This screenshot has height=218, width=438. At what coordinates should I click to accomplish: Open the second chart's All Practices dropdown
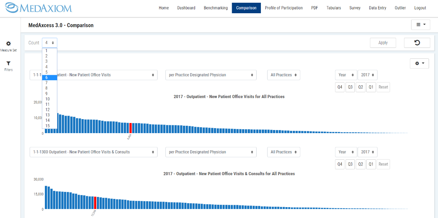tap(284, 152)
